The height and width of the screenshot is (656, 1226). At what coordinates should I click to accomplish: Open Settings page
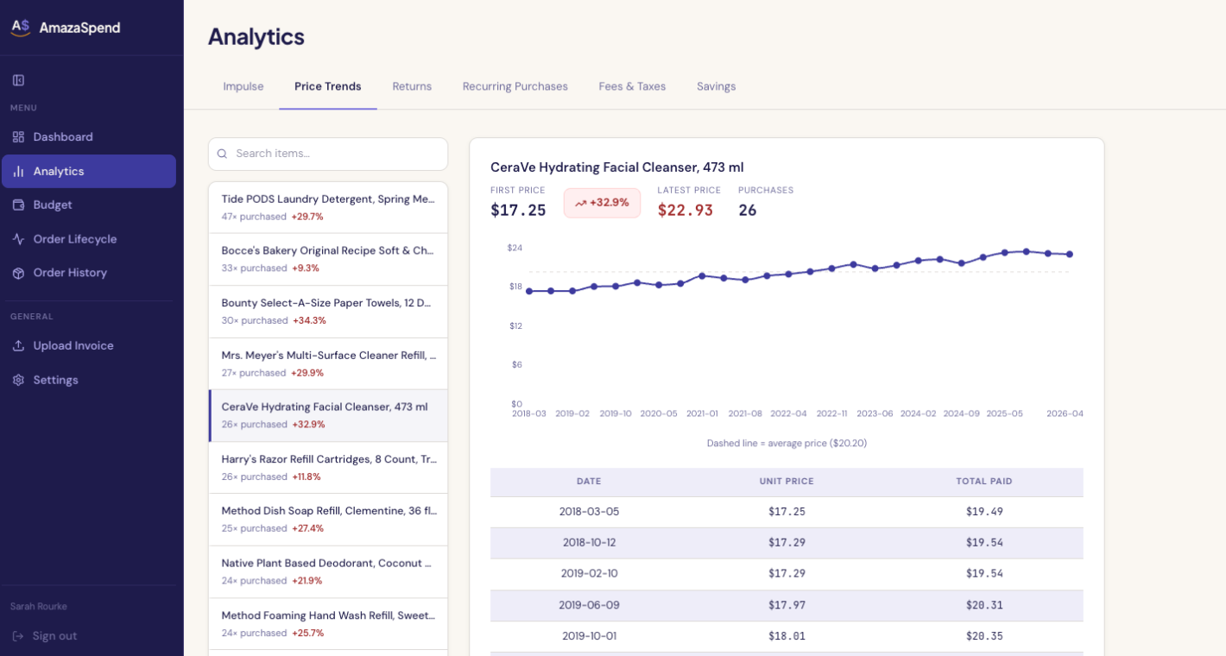89,380
